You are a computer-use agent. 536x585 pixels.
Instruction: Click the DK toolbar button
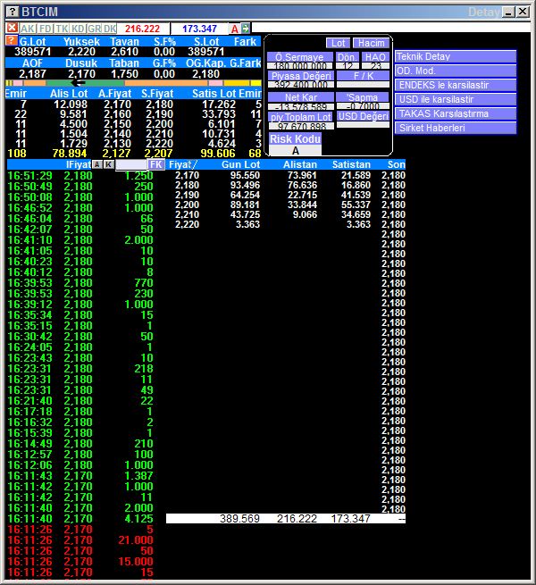[x=110, y=29]
